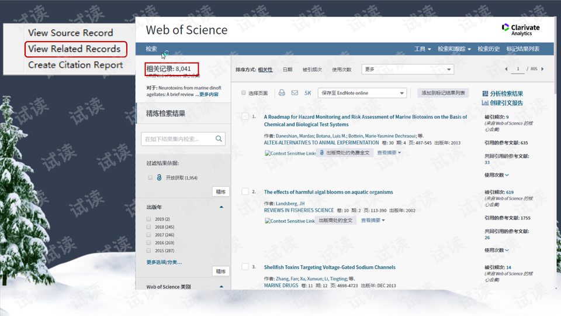Expand 使用次数 for result 2
This screenshot has height=316, width=561.
[x=497, y=250]
